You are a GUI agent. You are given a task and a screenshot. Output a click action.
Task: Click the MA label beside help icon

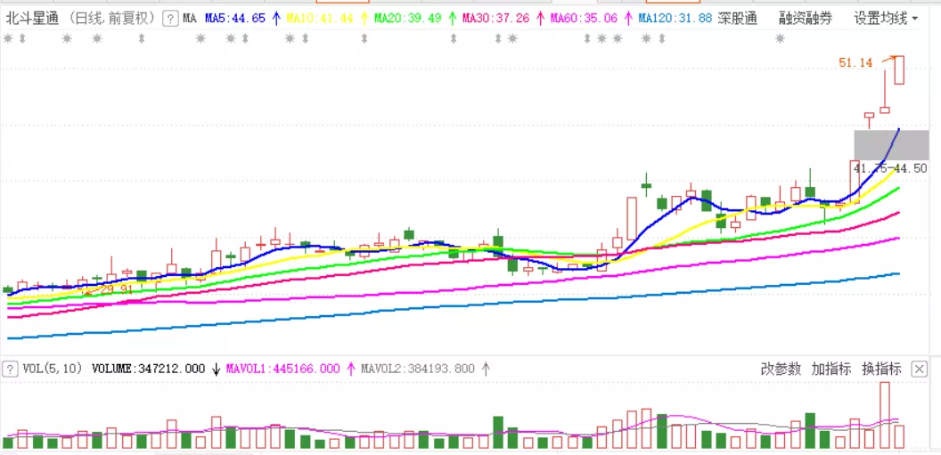tap(190, 19)
